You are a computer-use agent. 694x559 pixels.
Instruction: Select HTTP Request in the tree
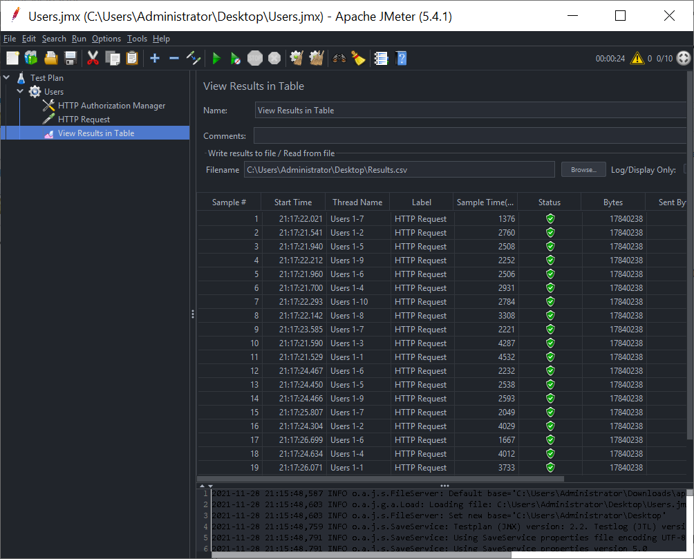(84, 119)
